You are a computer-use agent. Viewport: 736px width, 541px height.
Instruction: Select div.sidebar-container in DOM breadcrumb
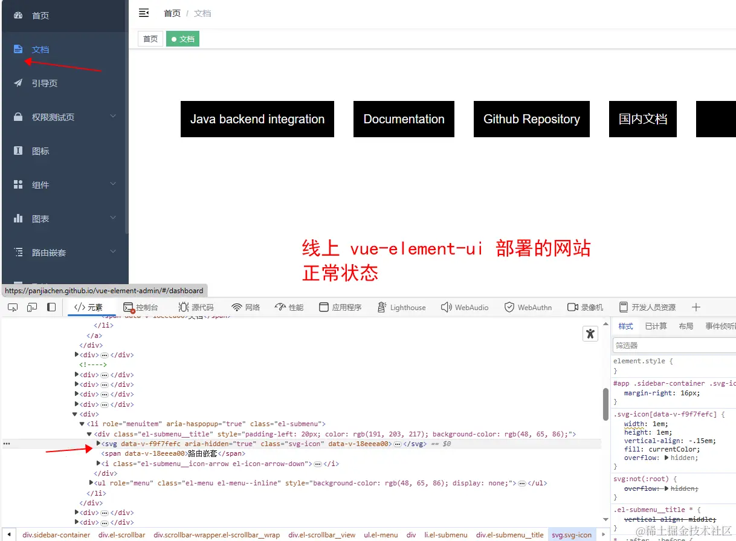click(56, 535)
